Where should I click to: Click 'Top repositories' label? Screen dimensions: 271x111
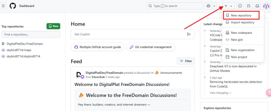(x=12, y=26)
